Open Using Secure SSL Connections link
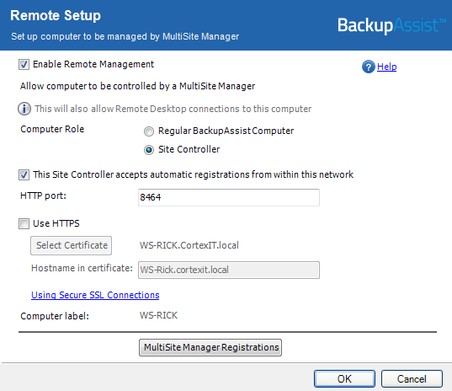The height and width of the screenshot is (391, 452). tap(95, 295)
